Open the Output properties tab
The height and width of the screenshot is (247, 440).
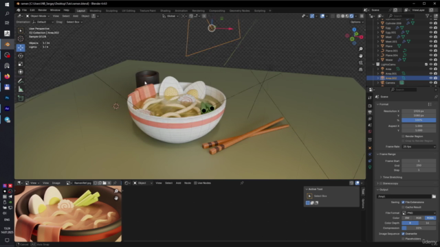pyautogui.click(x=370, y=113)
